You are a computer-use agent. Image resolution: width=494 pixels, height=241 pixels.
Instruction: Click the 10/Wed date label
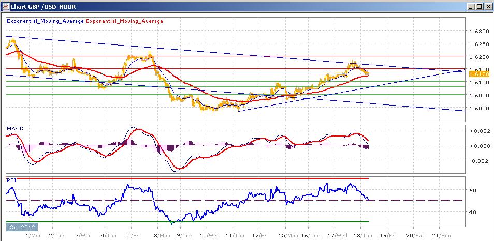point(210,235)
